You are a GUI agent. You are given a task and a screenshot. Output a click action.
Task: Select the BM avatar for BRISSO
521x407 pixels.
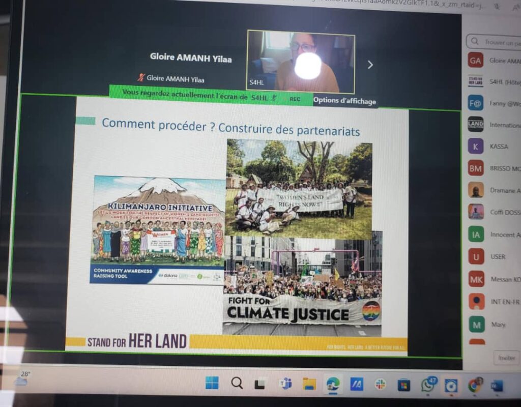pyautogui.click(x=476, y=168)
